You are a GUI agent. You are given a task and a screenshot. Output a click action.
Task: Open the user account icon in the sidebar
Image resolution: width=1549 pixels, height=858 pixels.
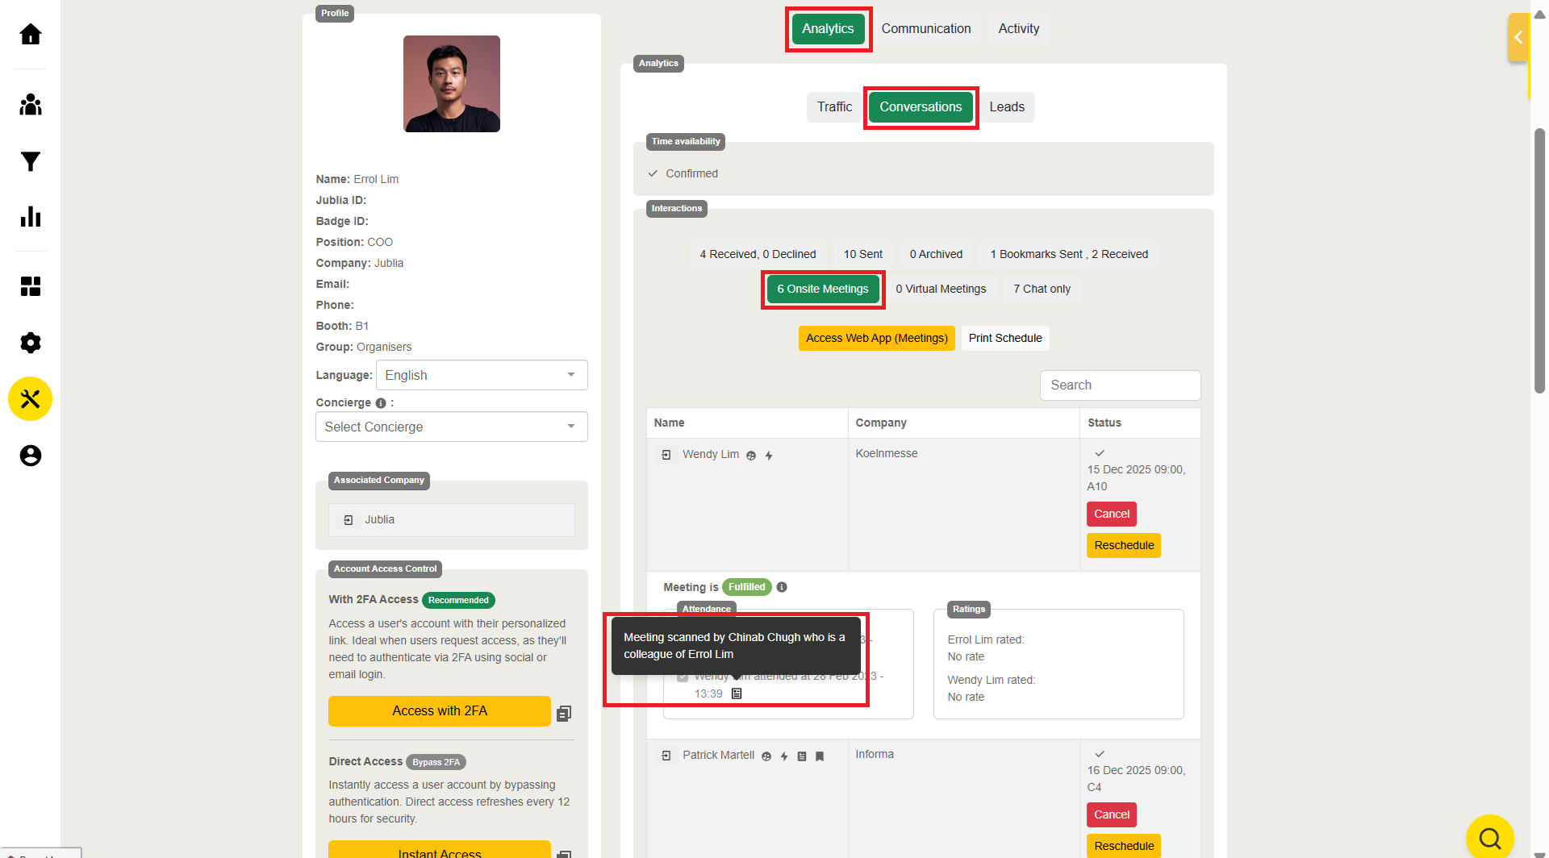tap(31, 456)
